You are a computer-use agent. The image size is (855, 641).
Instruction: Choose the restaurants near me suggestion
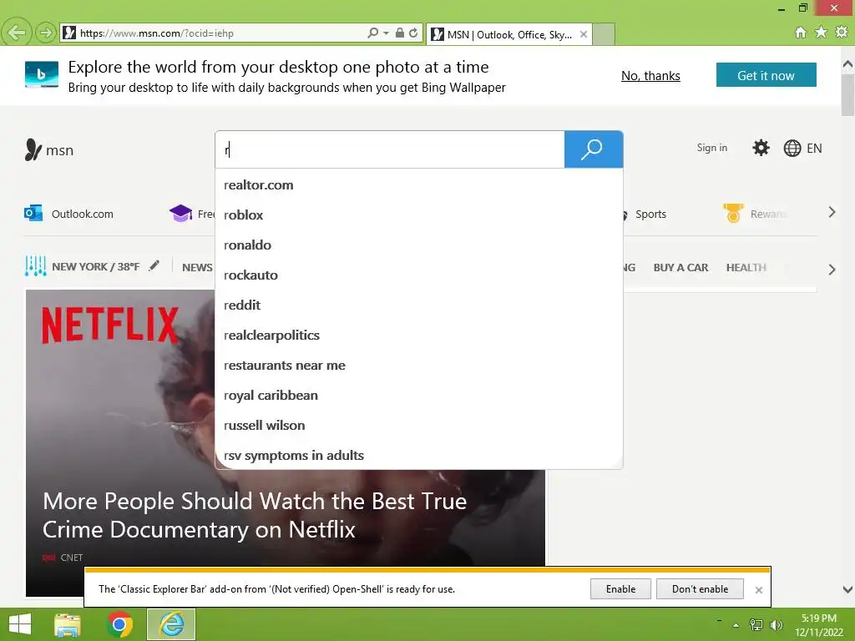pyautogui.click(x=419, y=366)
